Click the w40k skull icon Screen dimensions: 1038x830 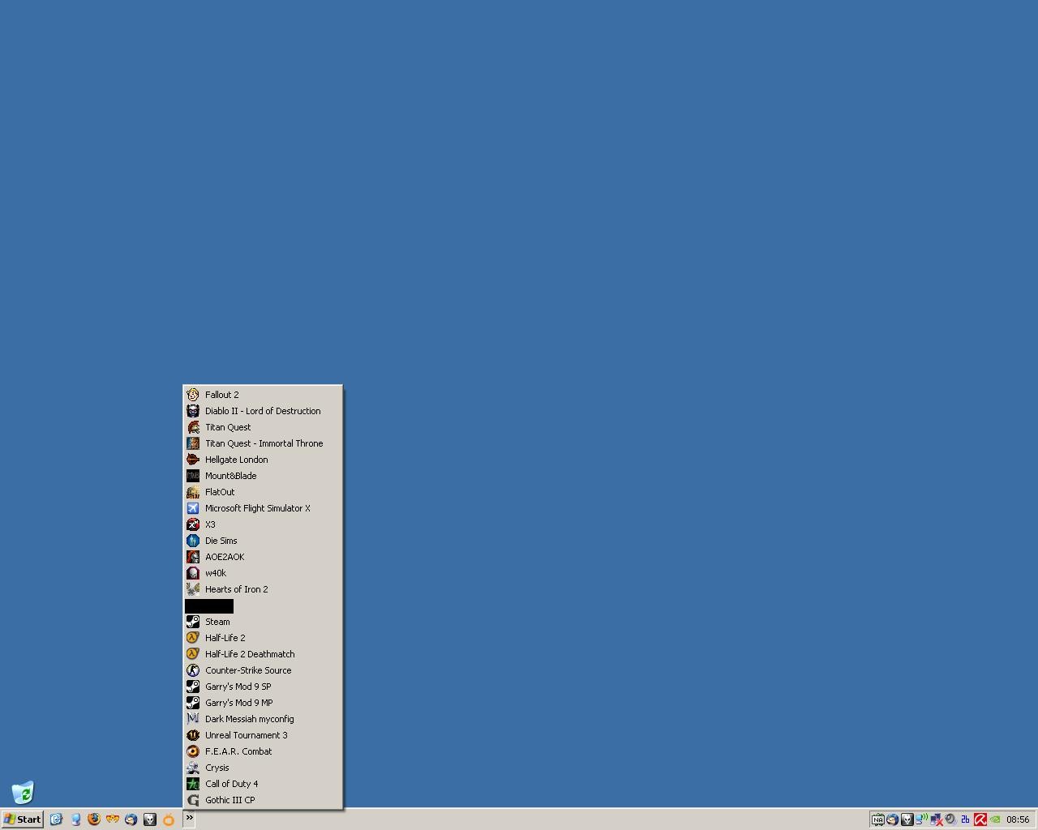tap(193, 573)
